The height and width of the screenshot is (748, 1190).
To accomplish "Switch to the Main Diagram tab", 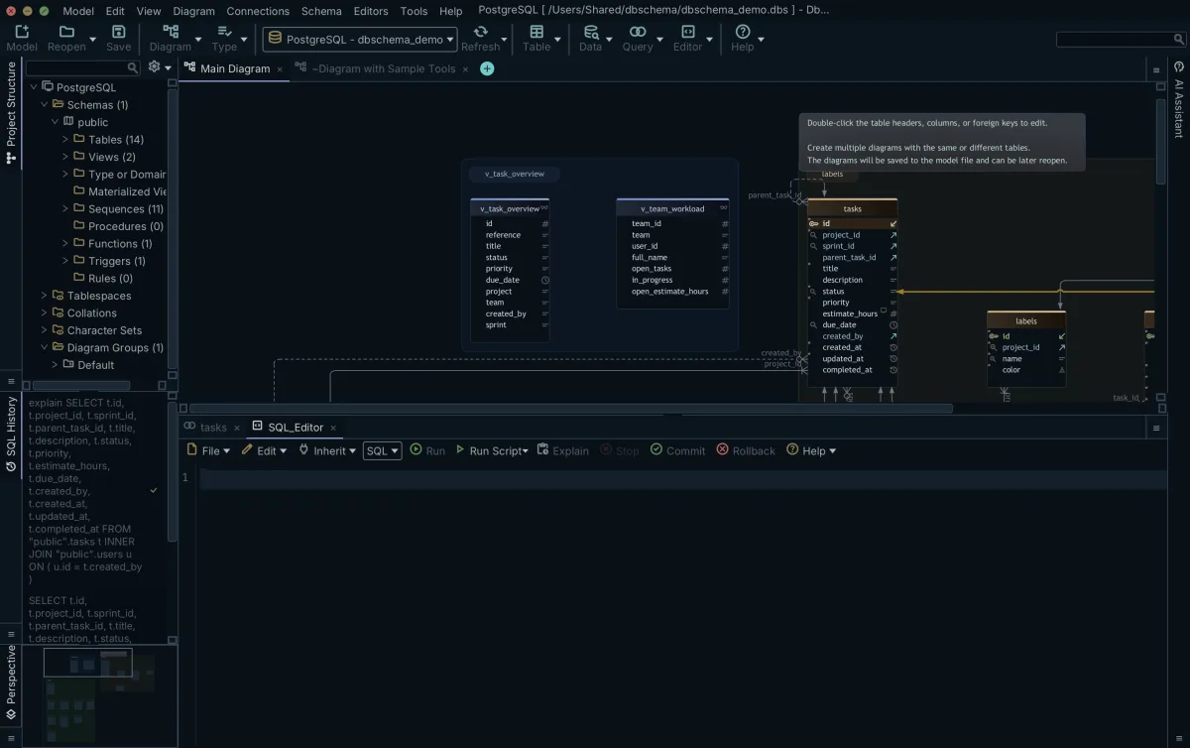I will (234, 69).
